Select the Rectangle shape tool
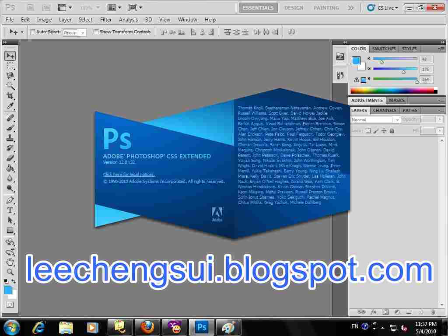This screenshot has width=448, height=336. pyautogui.click(x=10, y=230)
